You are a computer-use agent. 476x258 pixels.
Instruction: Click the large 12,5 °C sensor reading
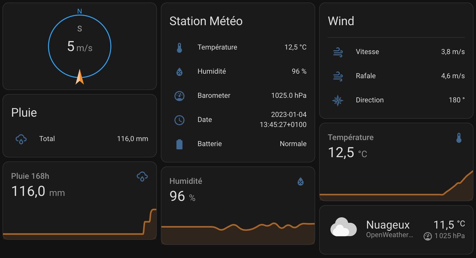(x=347, y=153)
